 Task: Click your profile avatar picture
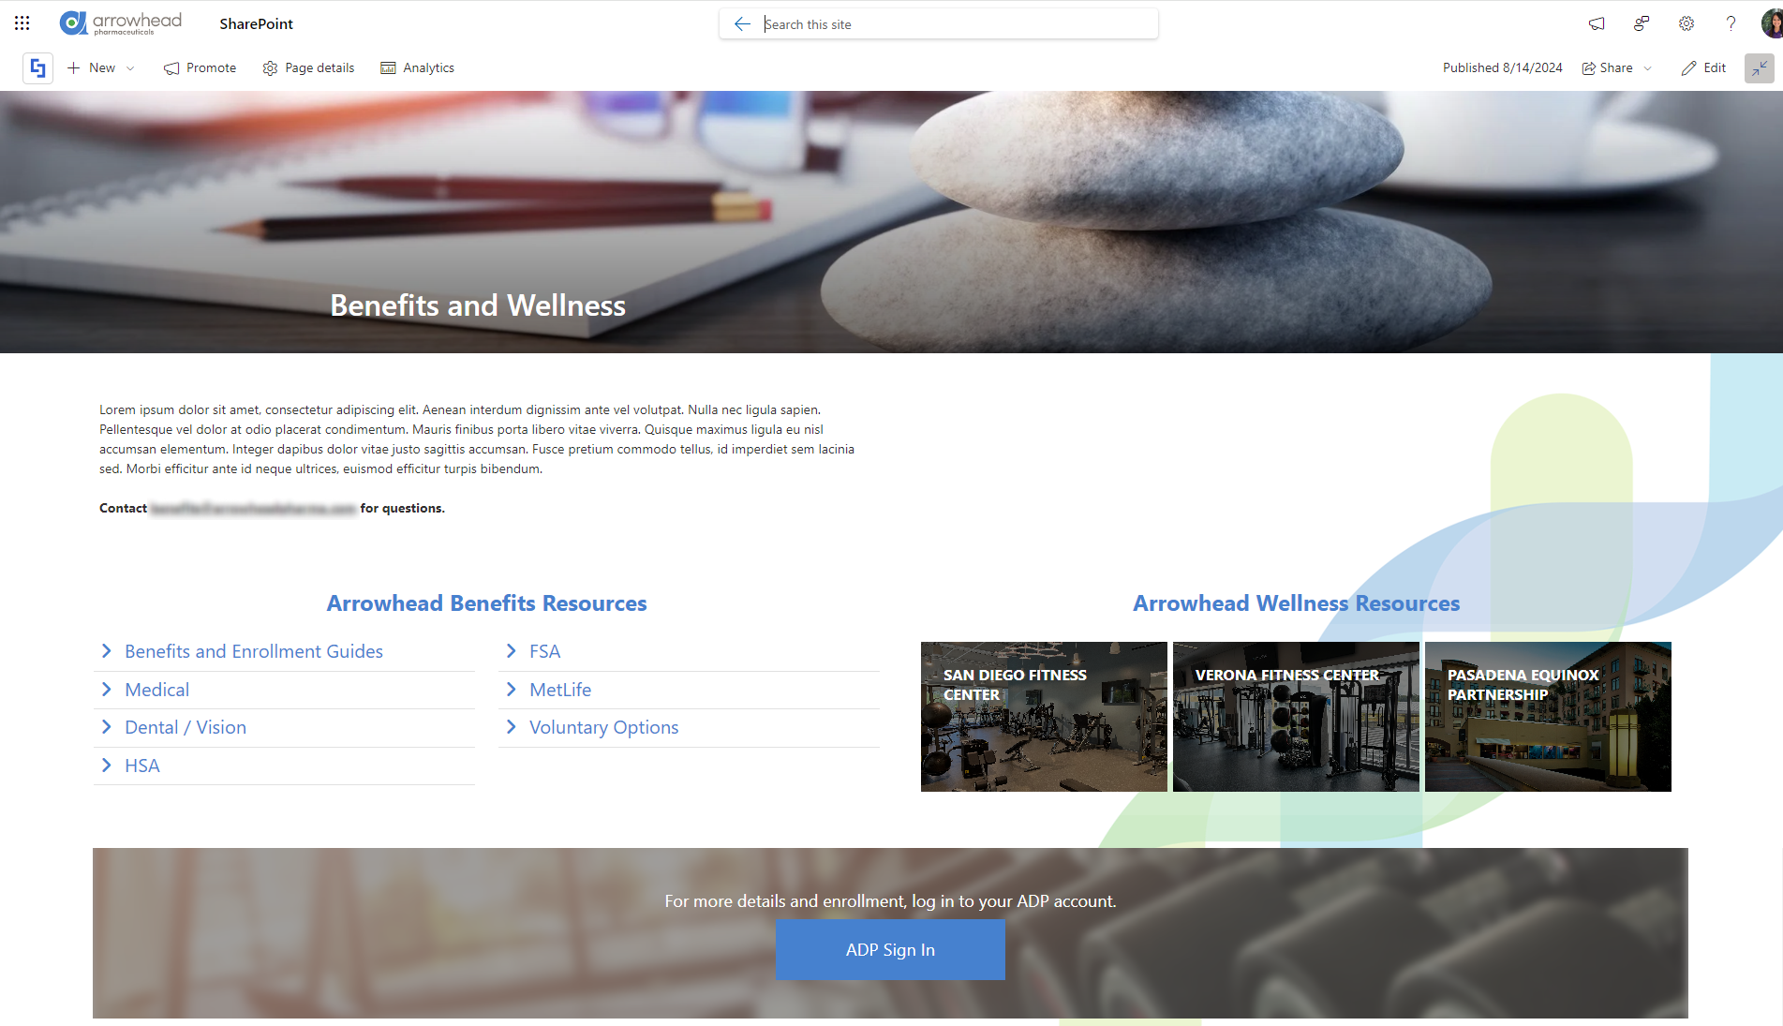pyautogui.click(x=1769, y=22)
